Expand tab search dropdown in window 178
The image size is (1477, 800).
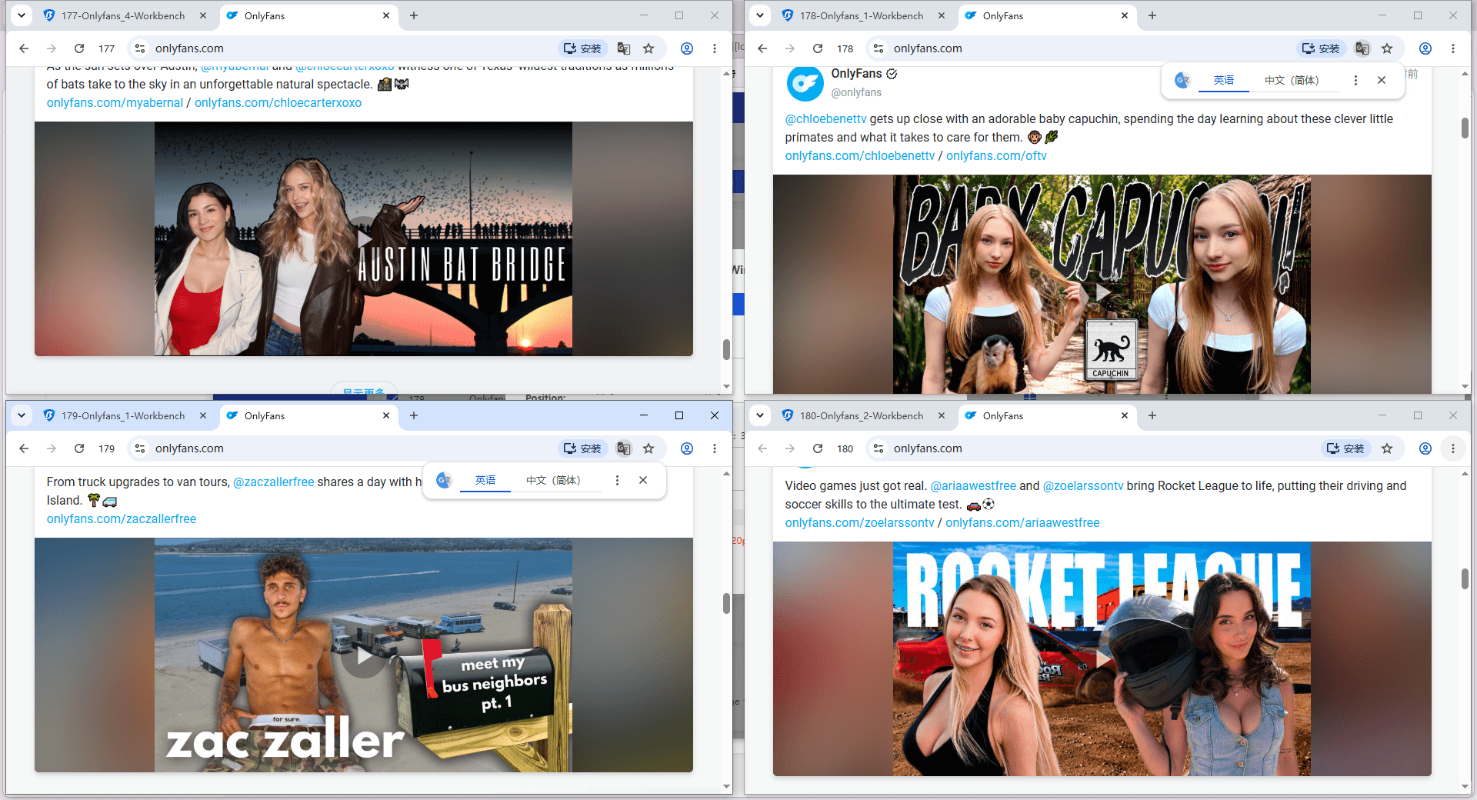coord(760,15)
